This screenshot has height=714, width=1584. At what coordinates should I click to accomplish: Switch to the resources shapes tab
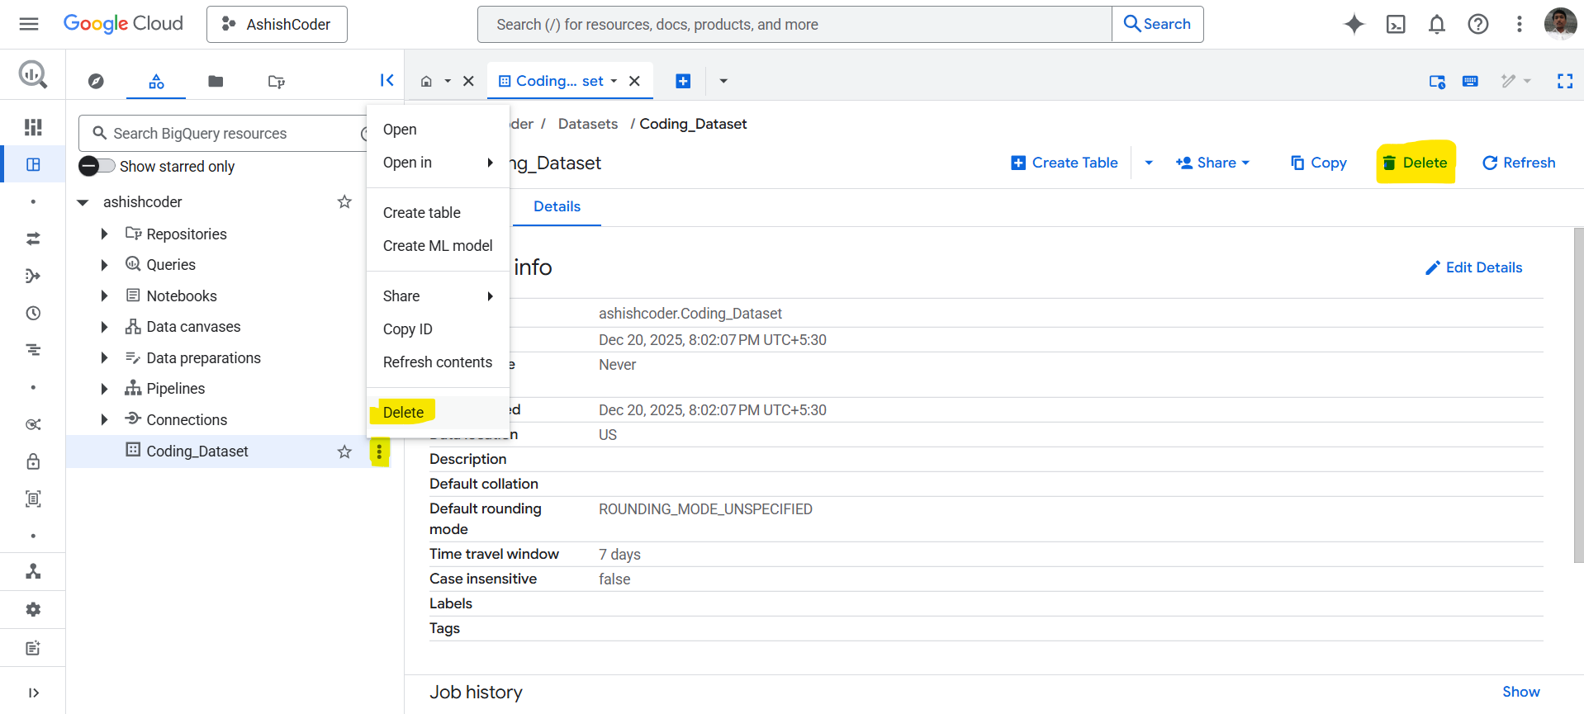coord(156,81)
